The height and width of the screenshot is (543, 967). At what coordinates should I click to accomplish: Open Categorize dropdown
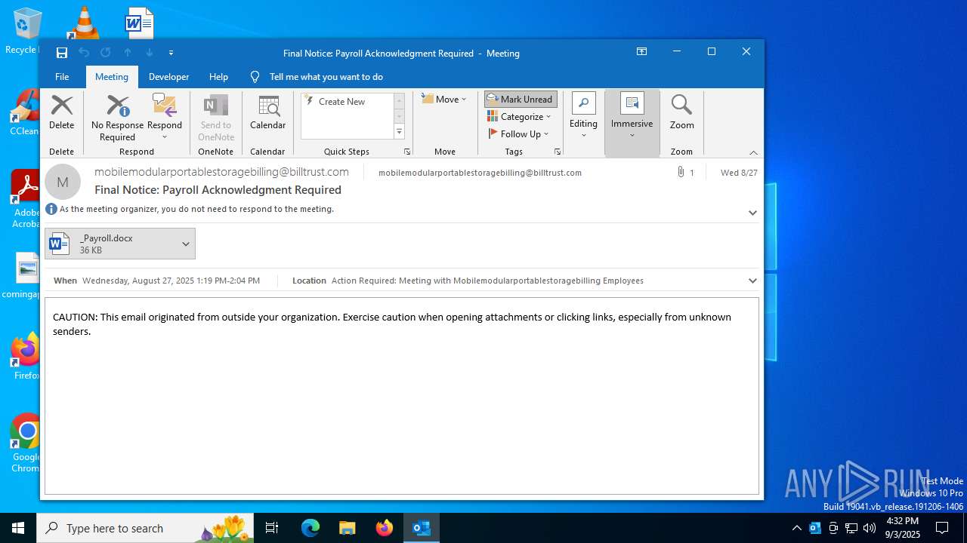click(519, 116)
